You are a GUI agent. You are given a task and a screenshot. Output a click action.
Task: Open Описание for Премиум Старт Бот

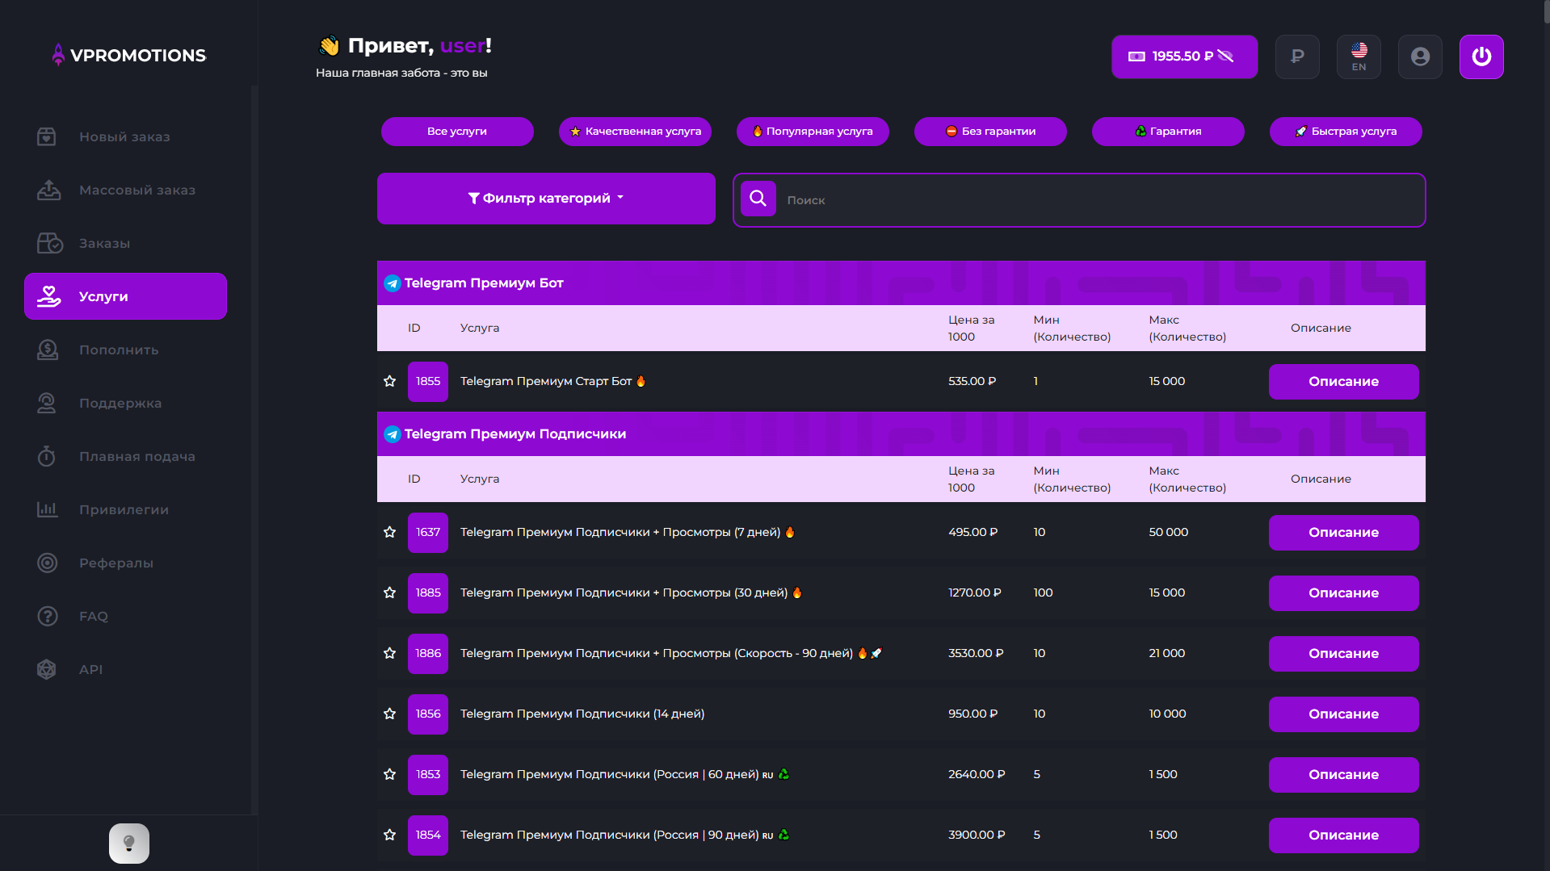coord(1343,382)
